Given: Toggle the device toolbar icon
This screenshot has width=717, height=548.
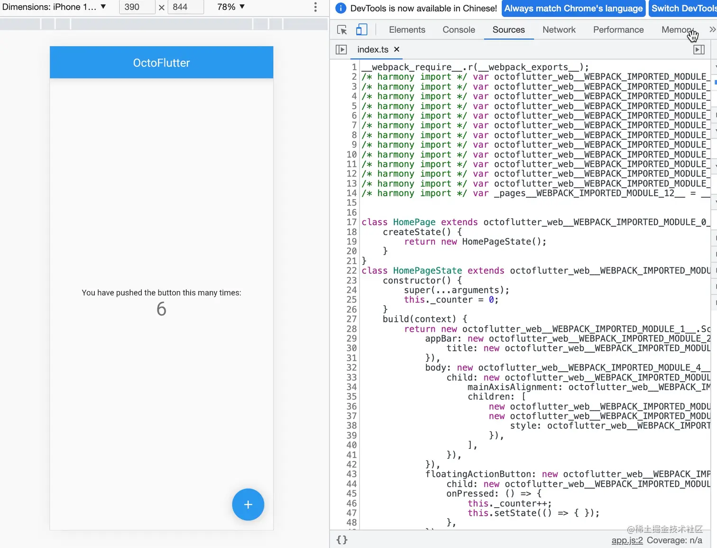Looking at the screenshot, I should (361, 30).
